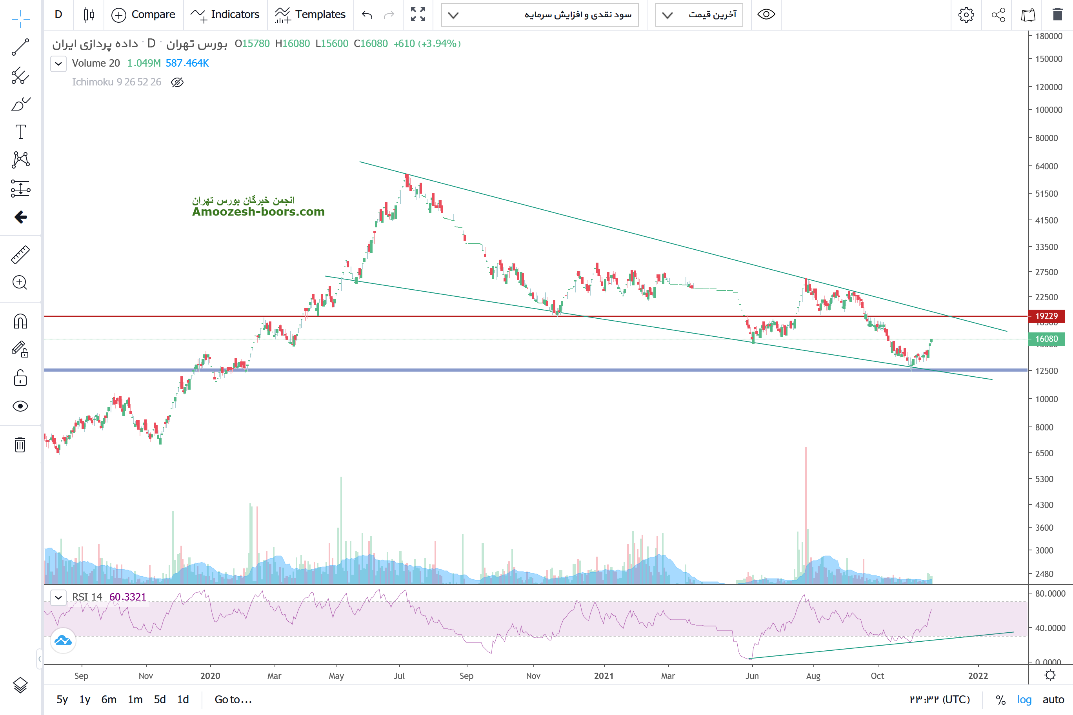Collapse the Volume indicator legend chevron

[x=58, y=64]
